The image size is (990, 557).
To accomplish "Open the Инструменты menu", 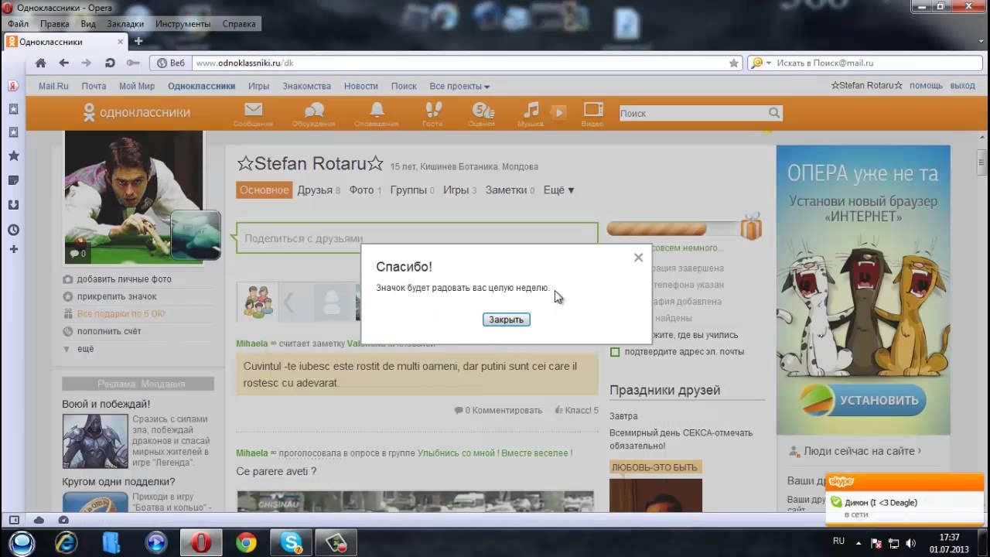I will pos(183,24).
